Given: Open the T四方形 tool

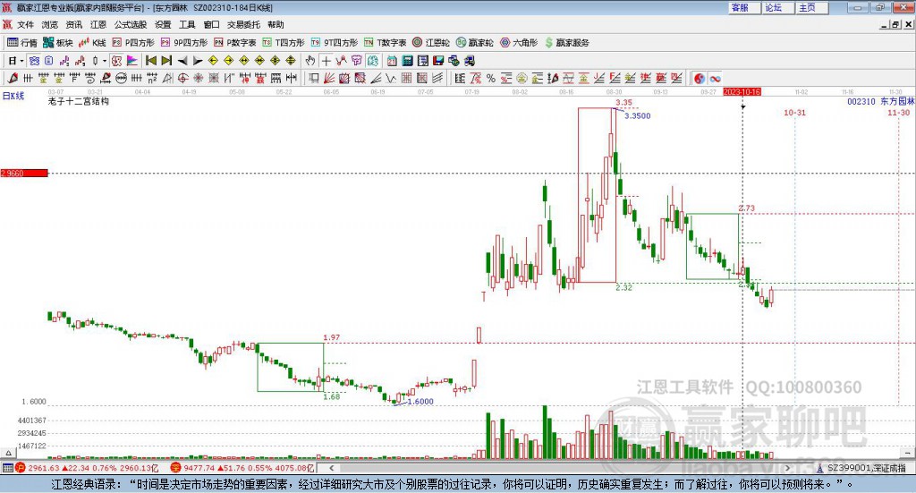Looking at the screenshot, I should point(284,43).
